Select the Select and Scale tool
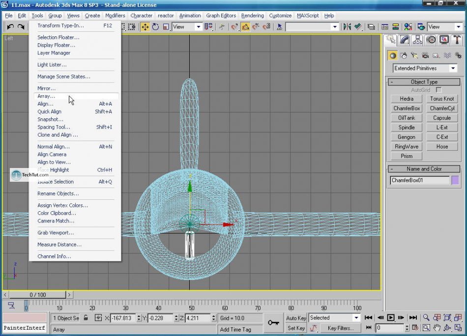Image resolution: width=467 pixels, height=336 pixels. (166, 27)
